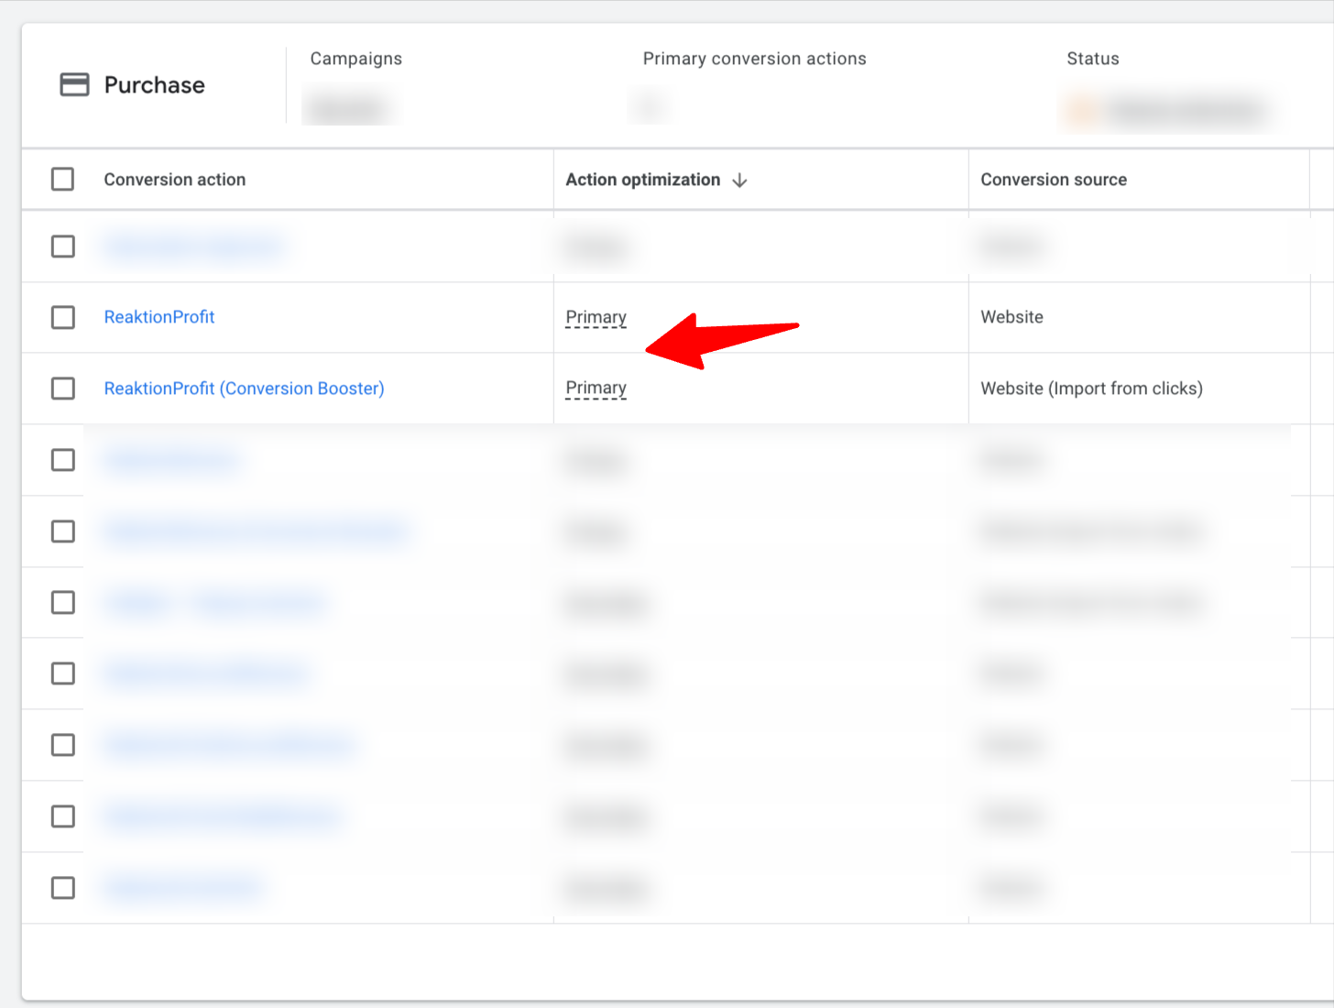This screenshot has width=1334, height=1008.
Task: Click the Status label in the summary
Action: (1092, 59)
